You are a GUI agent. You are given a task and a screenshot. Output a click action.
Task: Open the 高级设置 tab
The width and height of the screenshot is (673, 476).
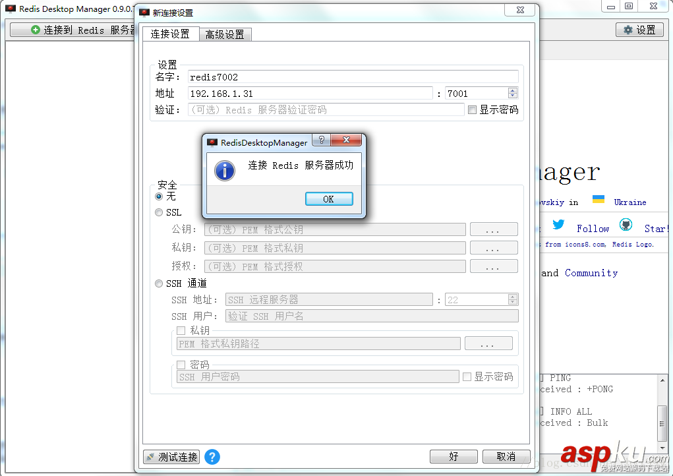(x=225, y=34)
